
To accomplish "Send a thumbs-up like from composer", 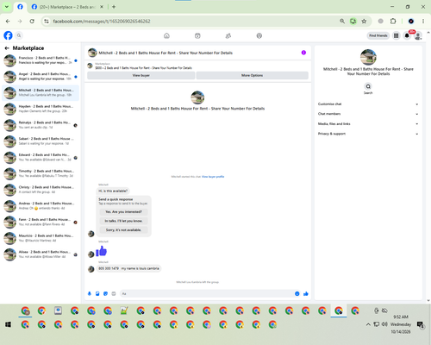I will [x=306, y=293].
